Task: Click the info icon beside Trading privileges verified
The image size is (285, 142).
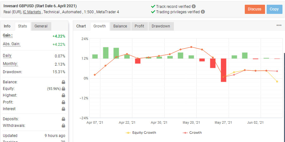Action: (203, 12)
